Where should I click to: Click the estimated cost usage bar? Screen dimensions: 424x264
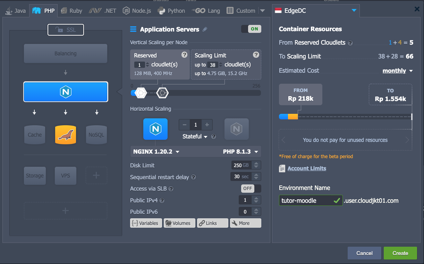[x=346, y=117]
